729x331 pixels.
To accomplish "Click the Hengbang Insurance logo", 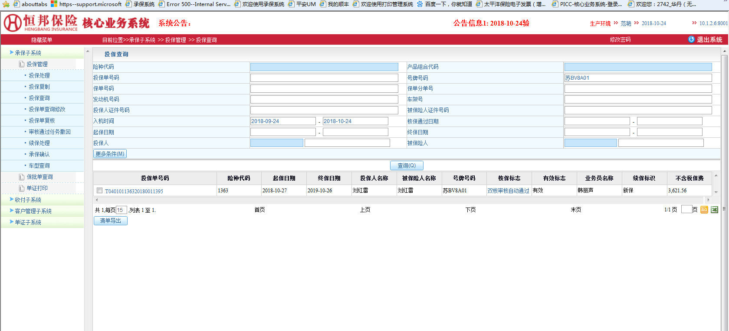I will point(41,23).
